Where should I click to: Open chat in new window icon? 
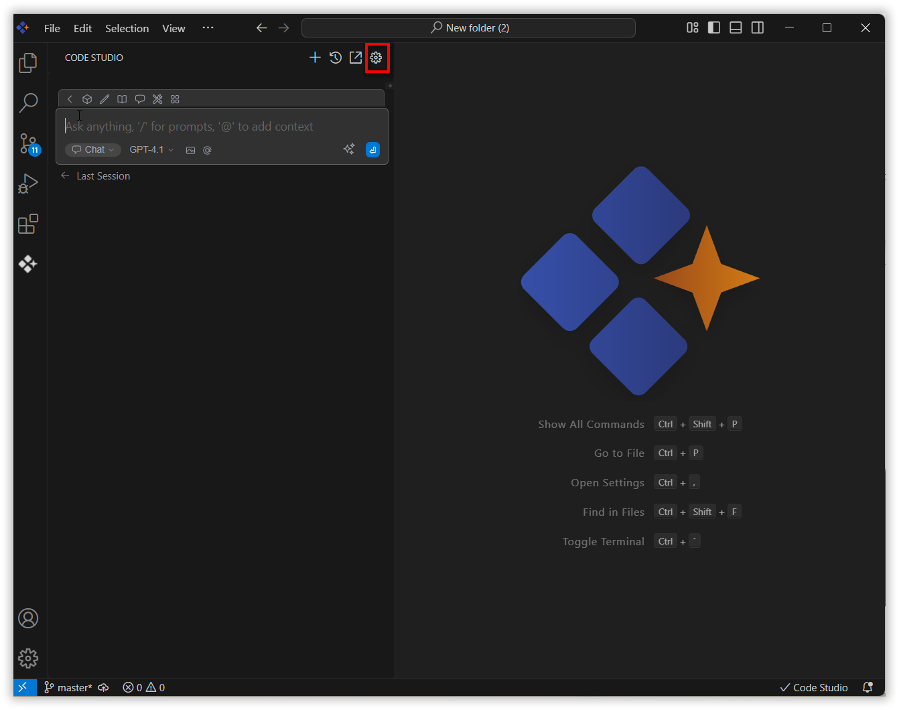tap(356, 58)
